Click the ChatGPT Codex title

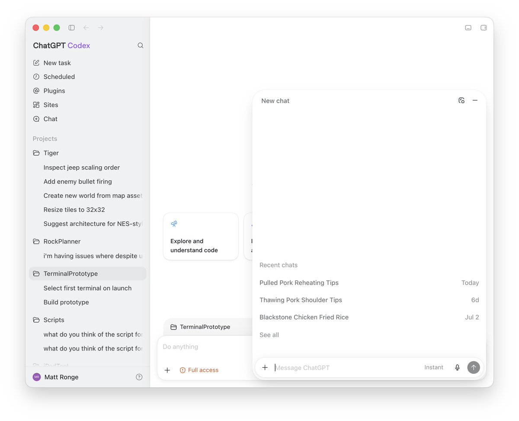tap(61, 45)
